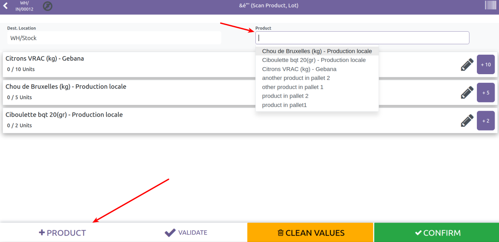The width and height of the screenshot is (499, 242).
Task: Hit the green CONFIRM button
Action: tap(436, 233)
